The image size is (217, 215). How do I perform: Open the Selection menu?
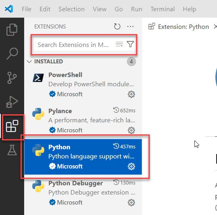click(x=71, y=9)
